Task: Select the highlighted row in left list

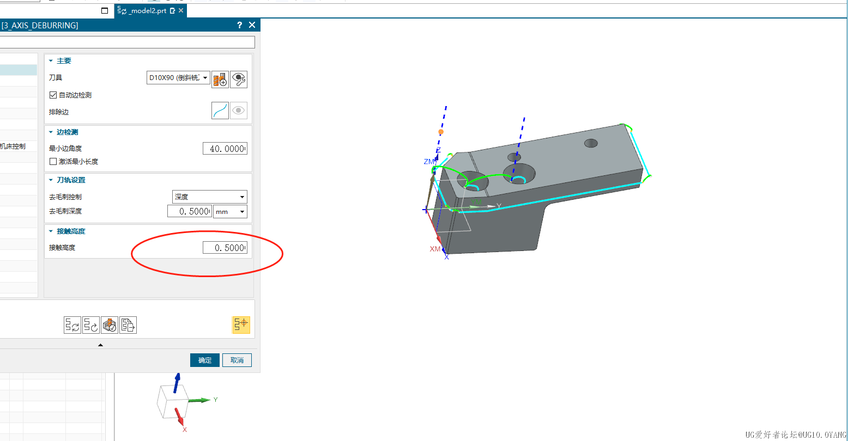Action: click(19, 70)
